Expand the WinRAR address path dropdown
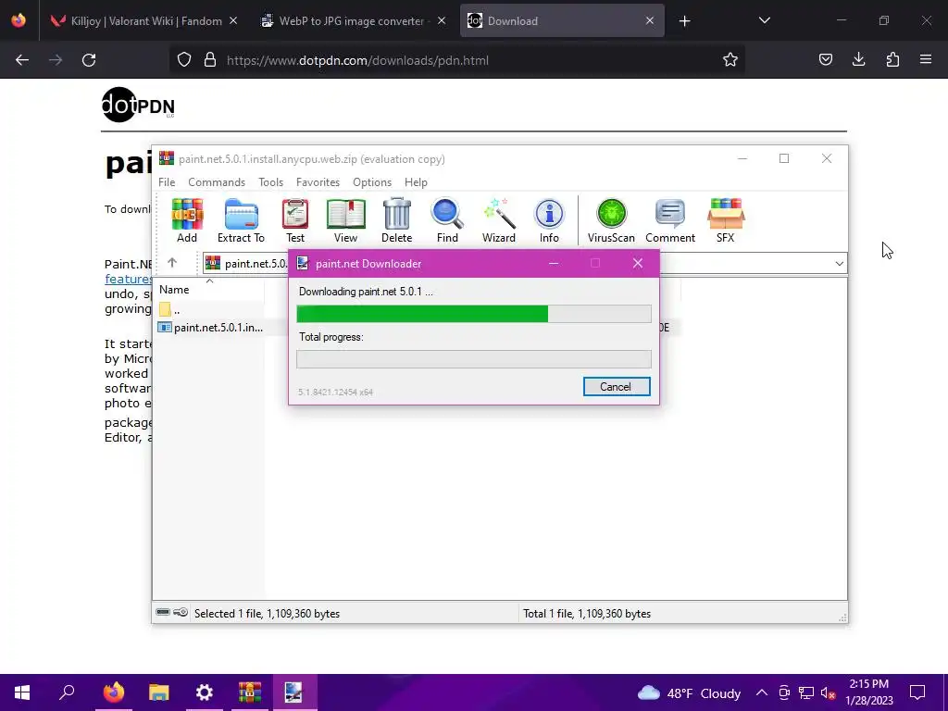The width and height of the screenshot is (948, 711). (839, 264)
